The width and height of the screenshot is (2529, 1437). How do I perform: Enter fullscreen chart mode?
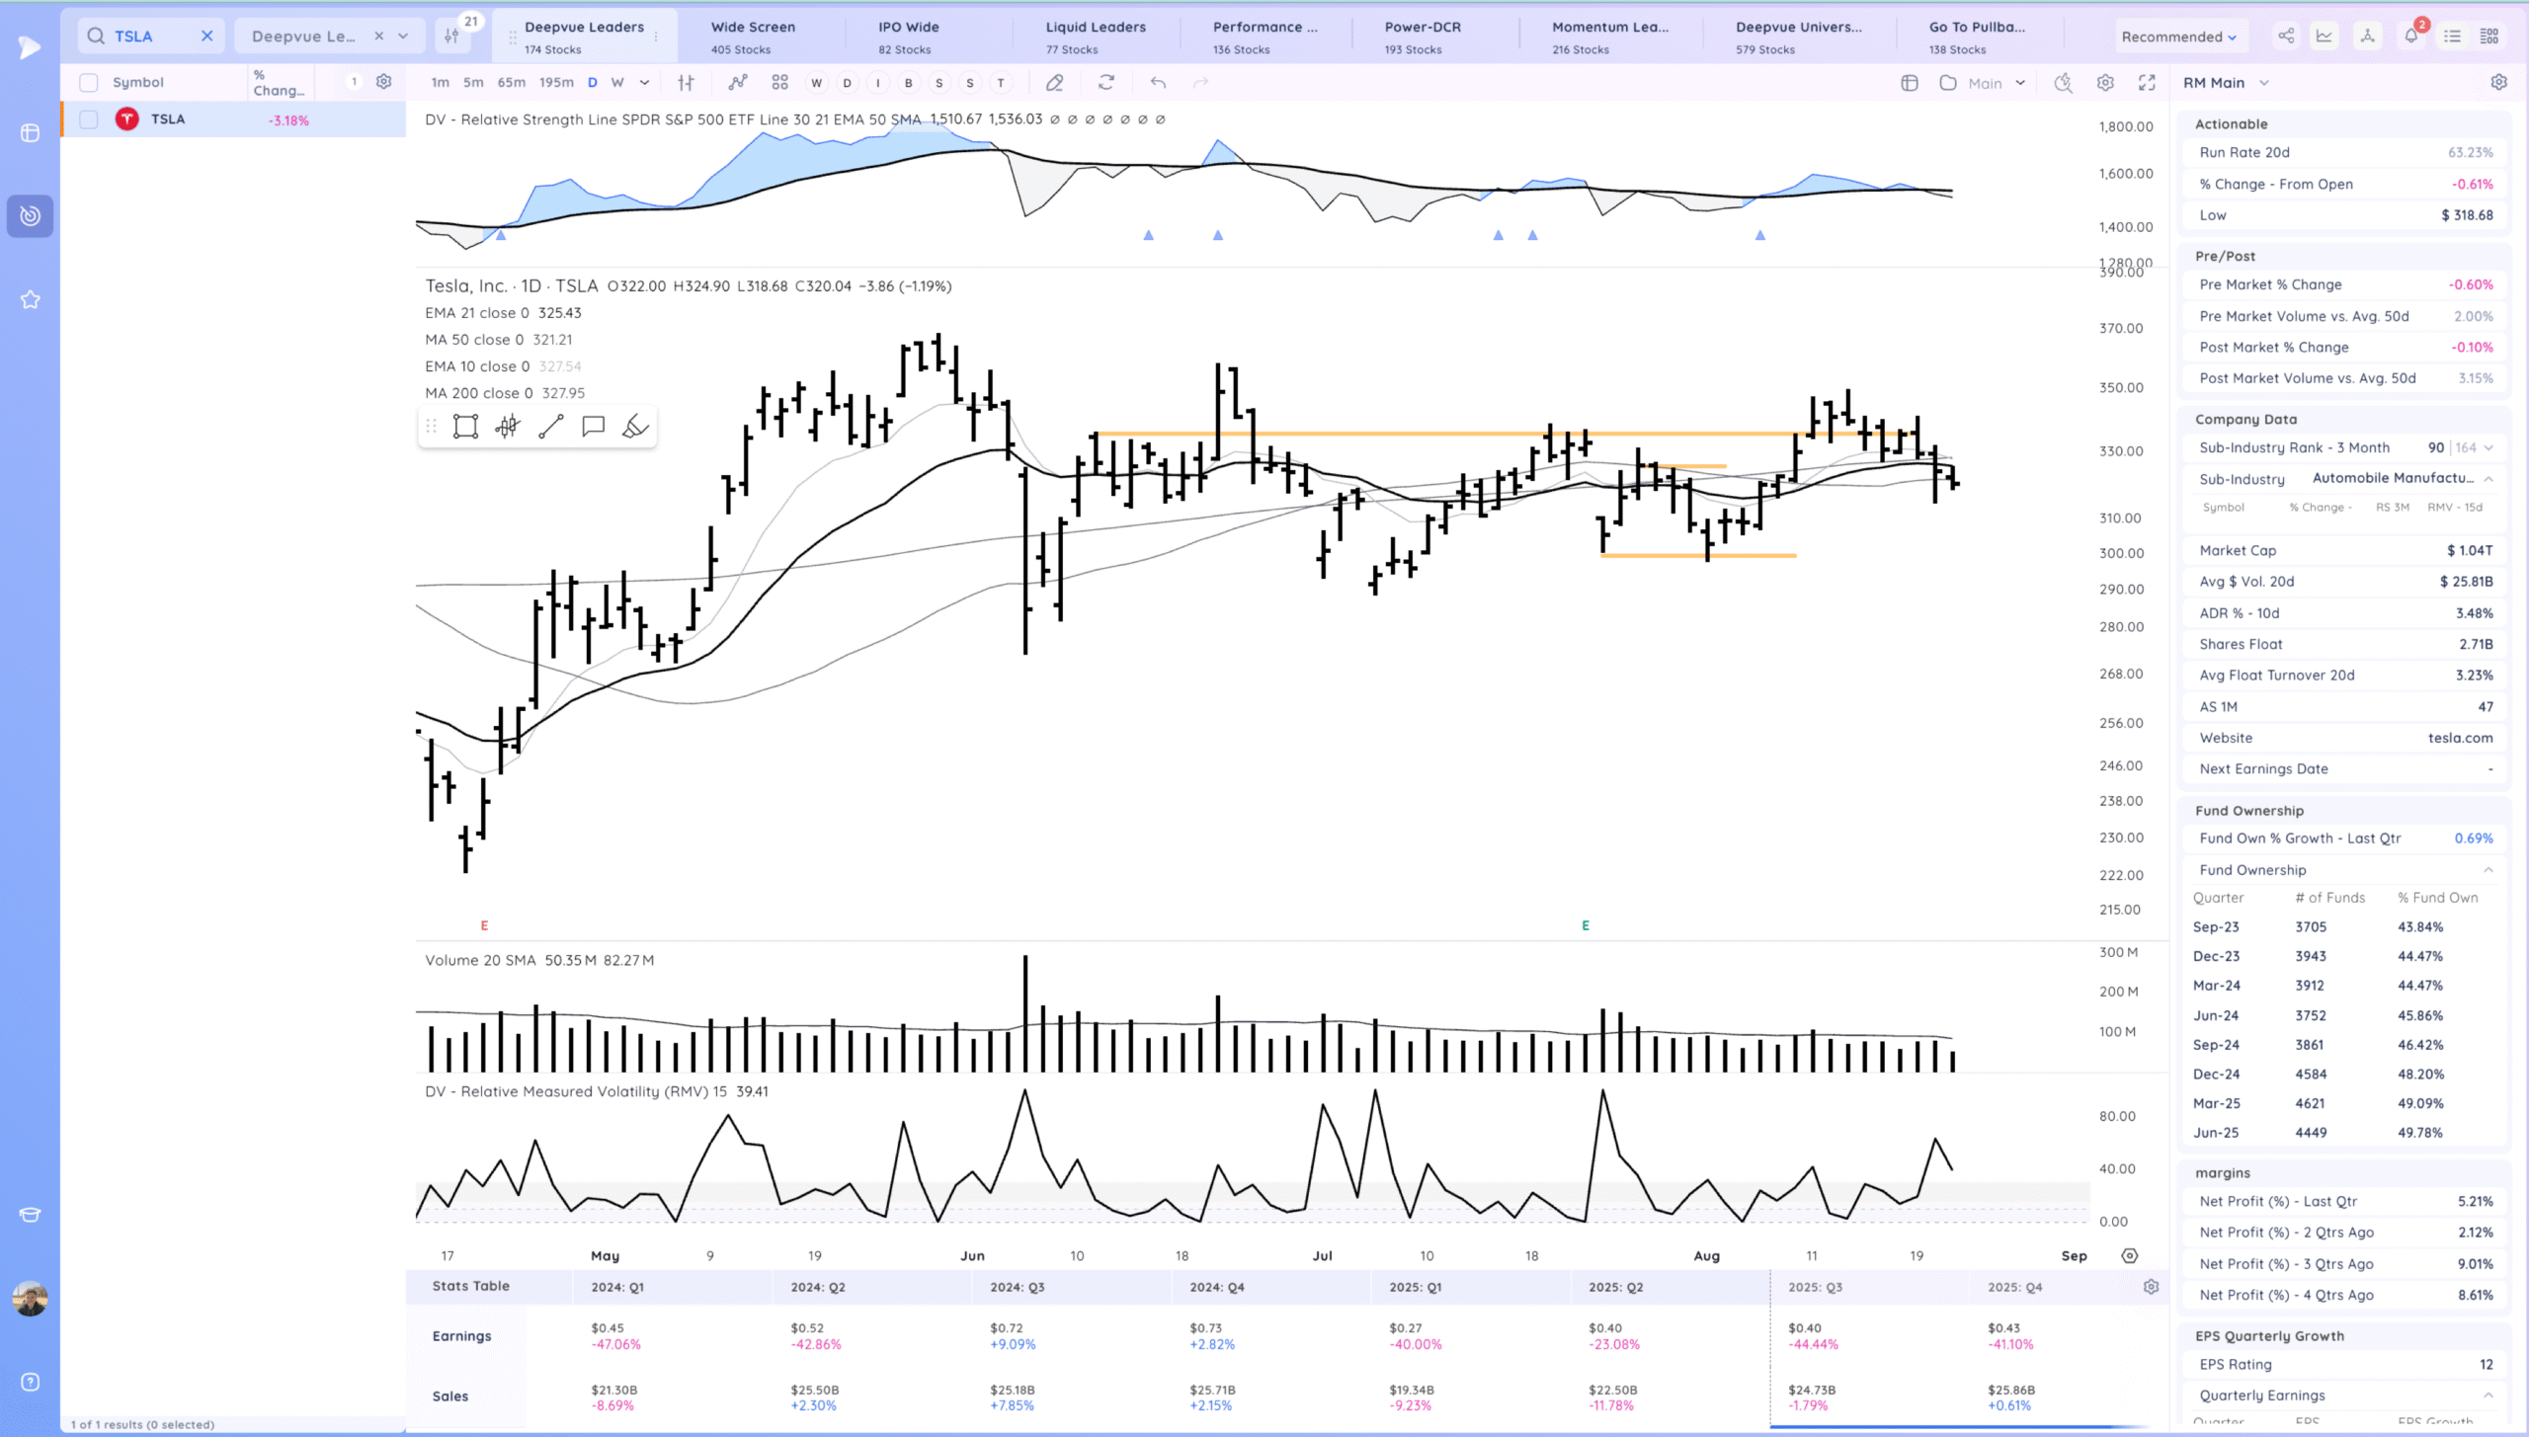2147,83
